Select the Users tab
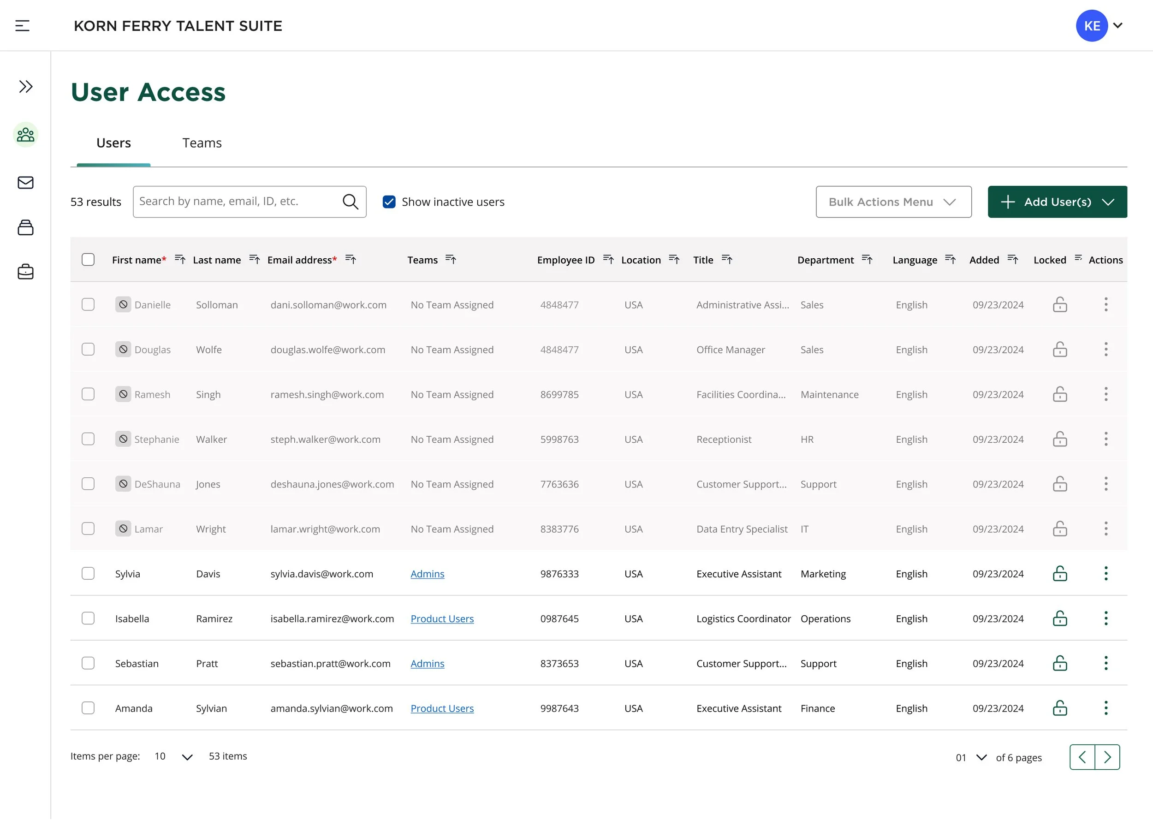 pos(113,143)
